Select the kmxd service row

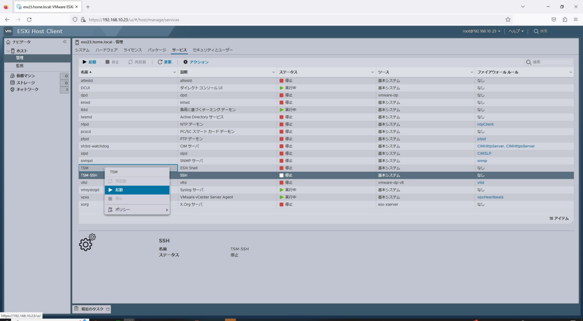click(x=326, y=102)
